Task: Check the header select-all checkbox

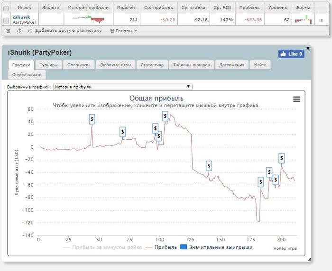Action: [x=6, y=8]
